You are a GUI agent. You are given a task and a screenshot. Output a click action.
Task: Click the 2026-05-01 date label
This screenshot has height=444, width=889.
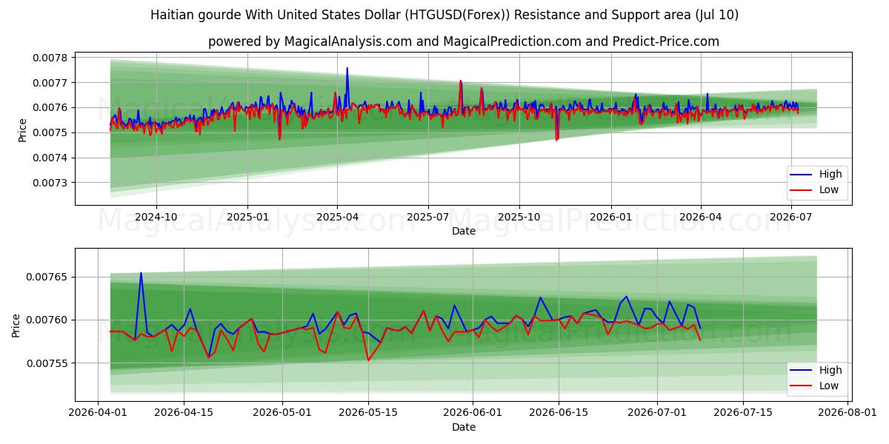(x=283, y=414)
